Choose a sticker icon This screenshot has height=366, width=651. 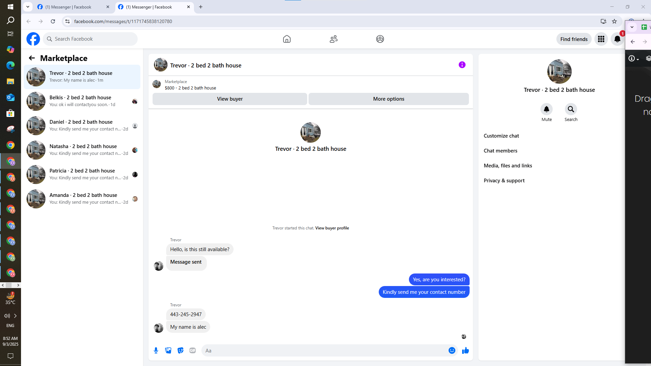[x=180, y=350]
